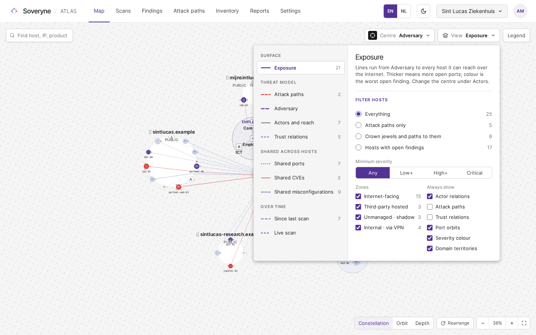Screen dimensions: 536x335
Task: Go to the Findings tab
Action: pyautogui.click(x=152, y=11)
